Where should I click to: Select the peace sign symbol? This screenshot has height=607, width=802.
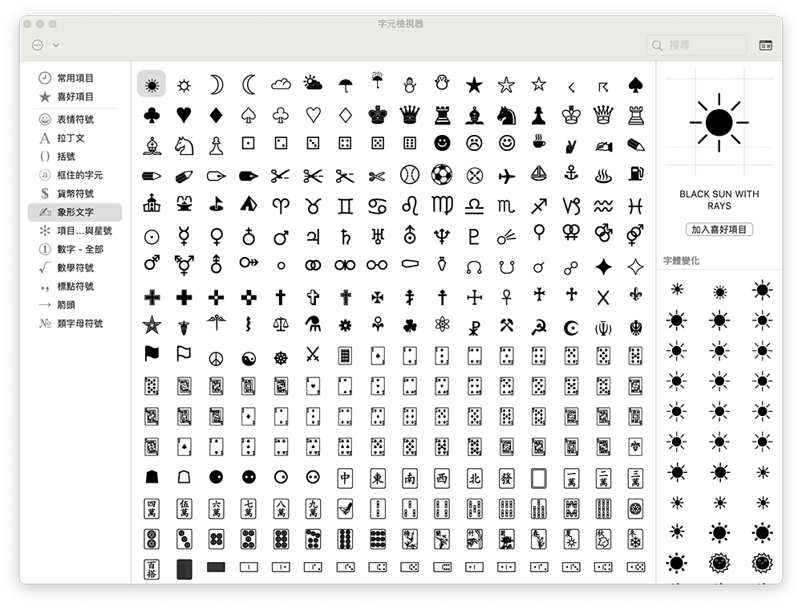[x=217, y=359]
